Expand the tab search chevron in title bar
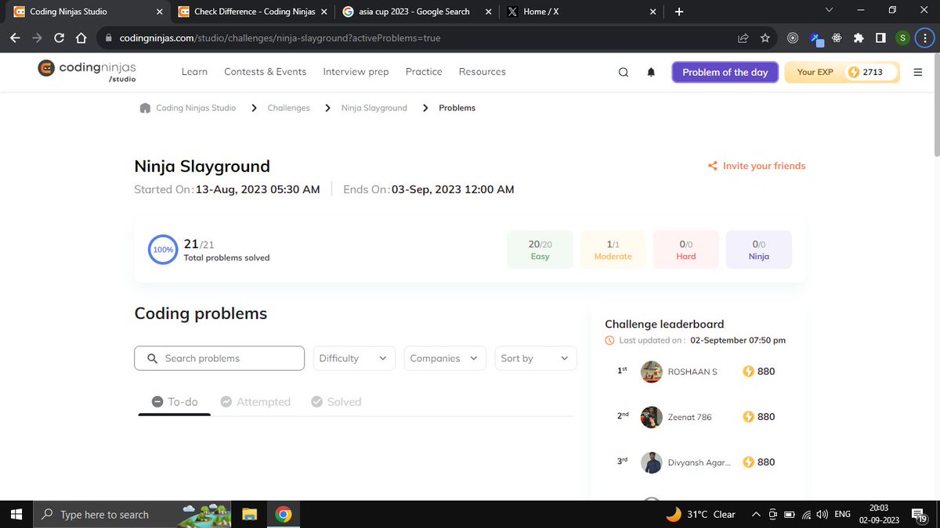 (x=830, y=10)
